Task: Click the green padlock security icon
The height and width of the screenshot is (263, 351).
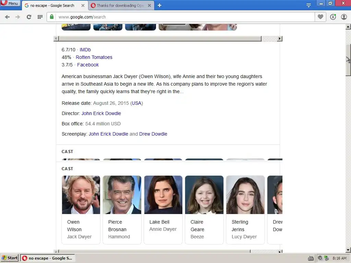Action: 52,17
